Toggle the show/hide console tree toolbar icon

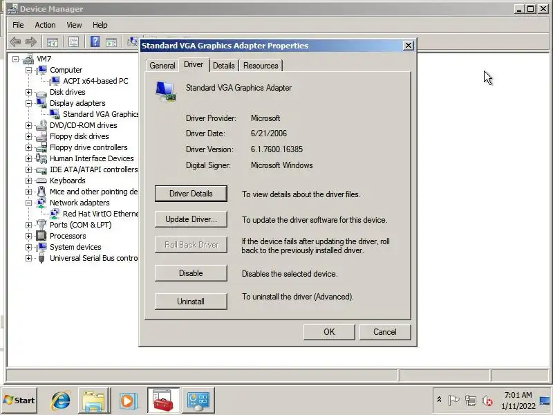(53, 42)
